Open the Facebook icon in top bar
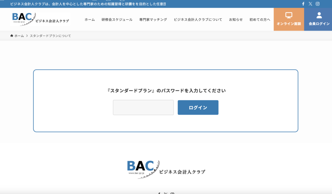The width and height of the screenshot is (332, 194). (303, 4)
